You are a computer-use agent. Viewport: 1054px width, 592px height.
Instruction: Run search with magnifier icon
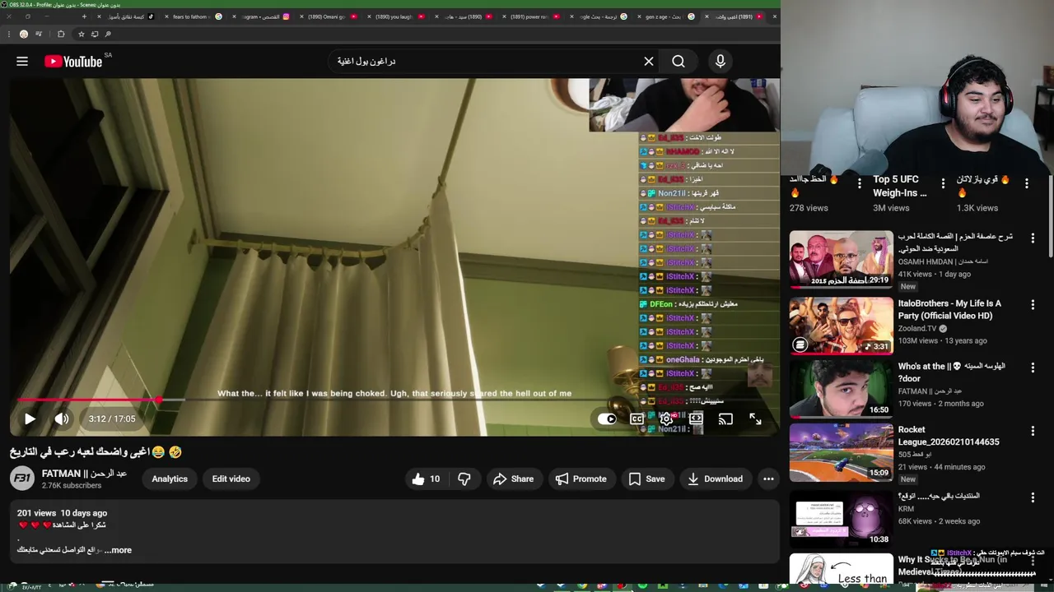[679, 62]
